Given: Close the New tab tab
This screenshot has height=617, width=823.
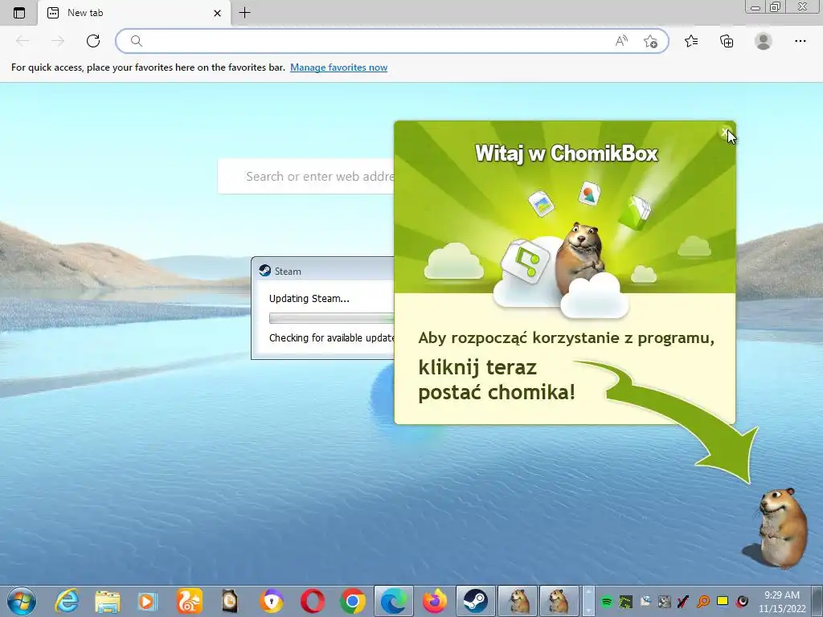Looking at the screenshot, I should click(x=217, y=13).
